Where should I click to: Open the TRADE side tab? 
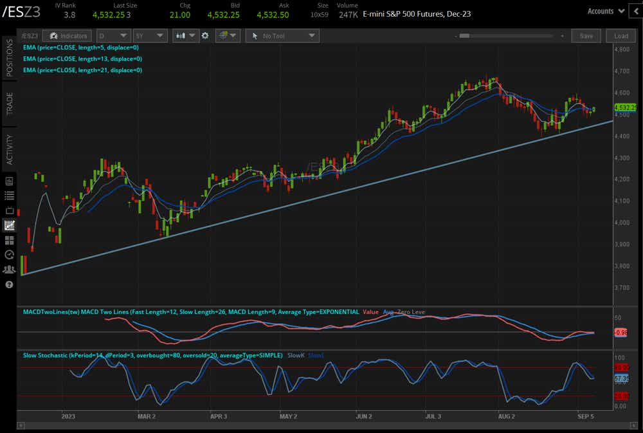10,104
